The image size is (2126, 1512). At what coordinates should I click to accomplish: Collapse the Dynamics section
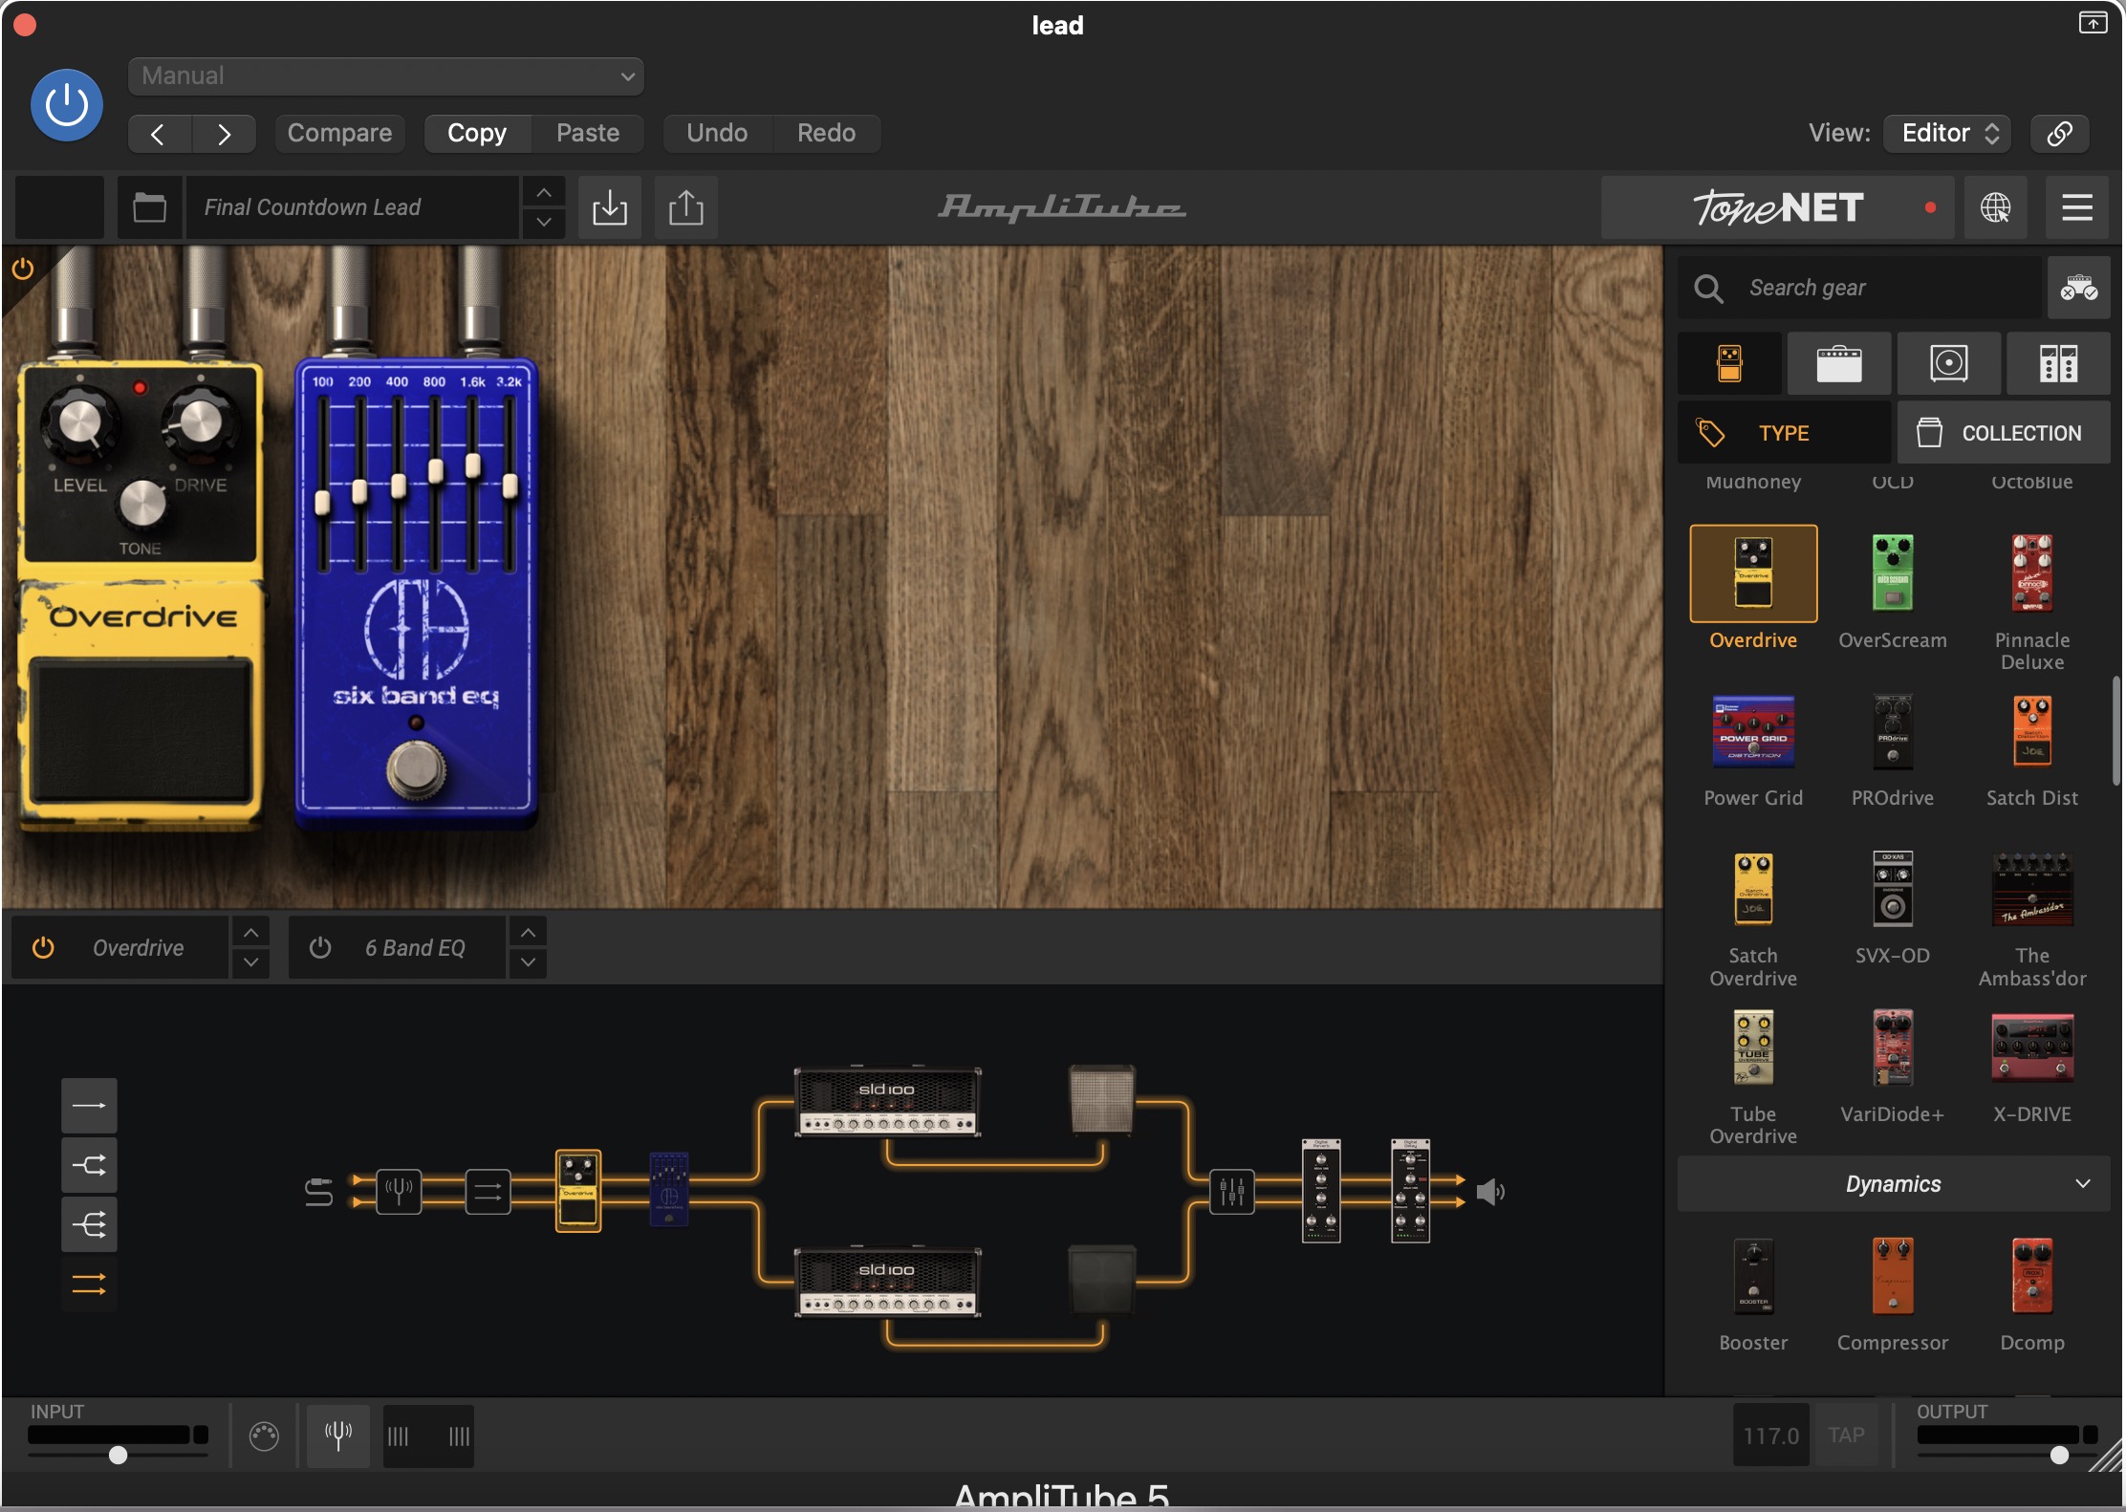(x=1894, y=1184)
